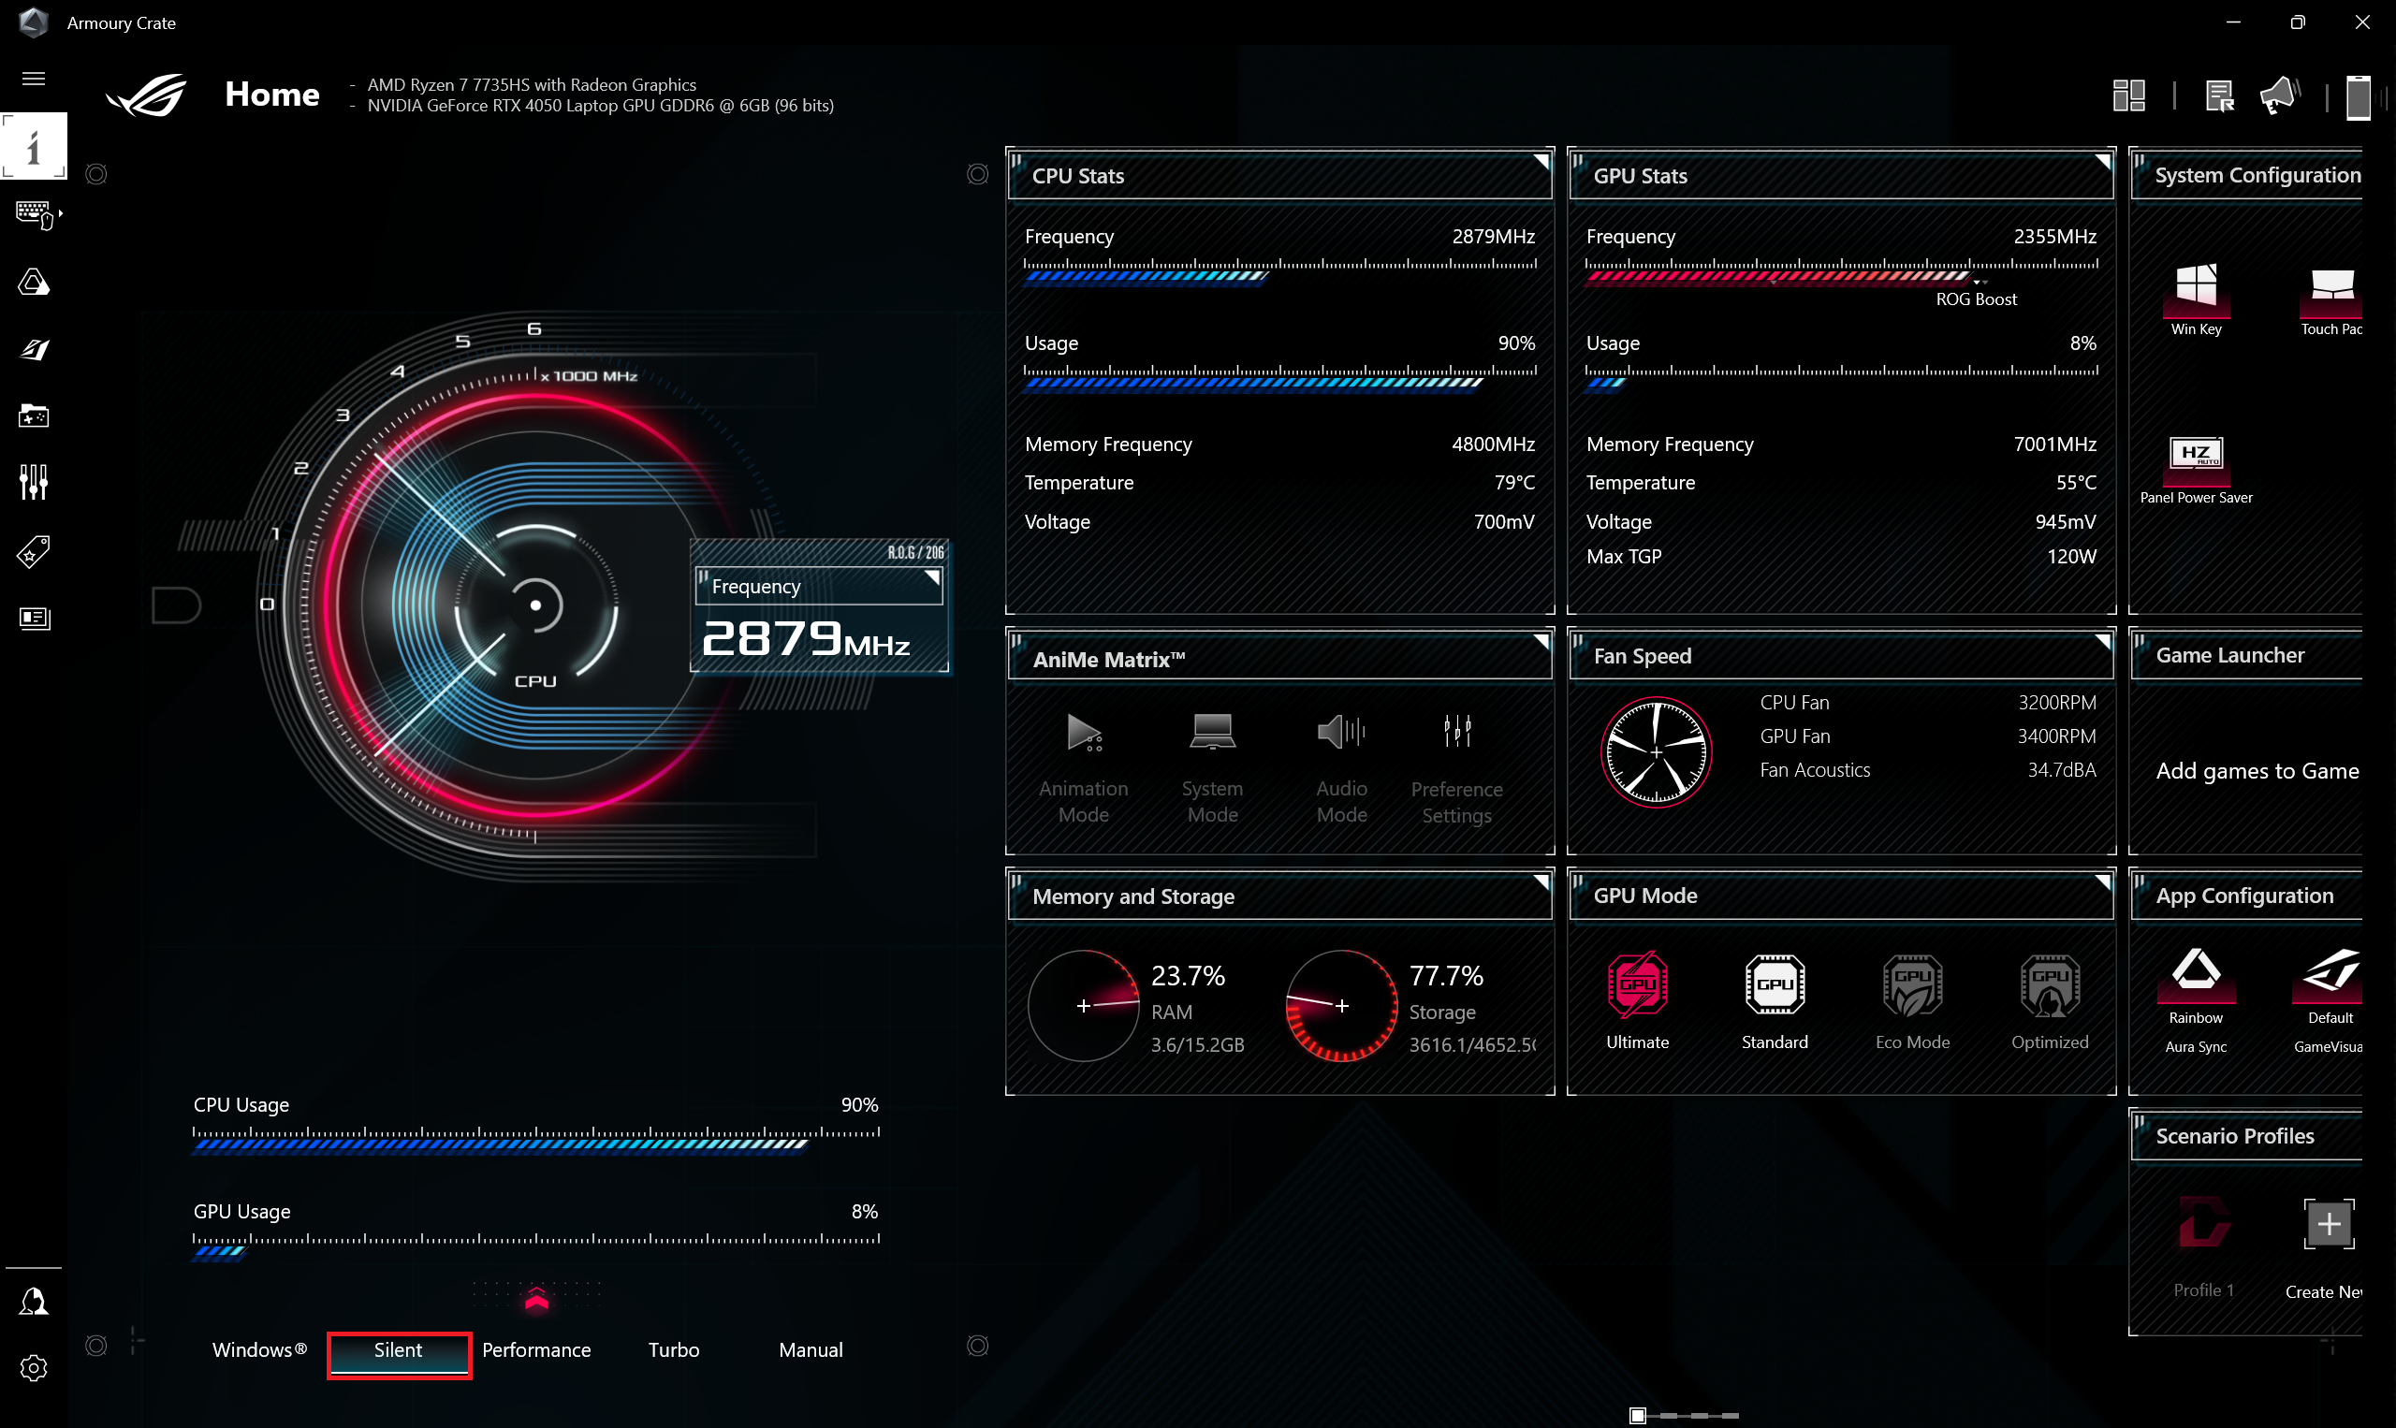The width and height of the screenshot is (2396, 1428).
Task: Open Featured deals tag icon in sidebar
Action: [34, 551]
